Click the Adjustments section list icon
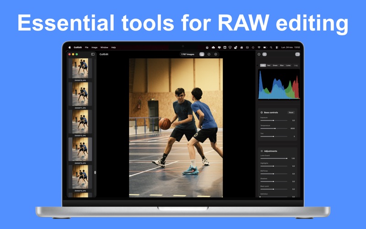The width and height of the screenshot is (366, 229). pos(262,151)
